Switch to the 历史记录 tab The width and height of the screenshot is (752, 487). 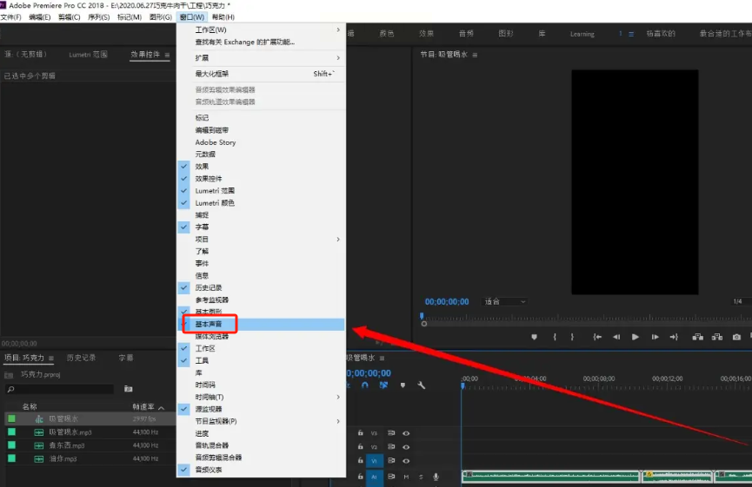[x=81, y=358]
